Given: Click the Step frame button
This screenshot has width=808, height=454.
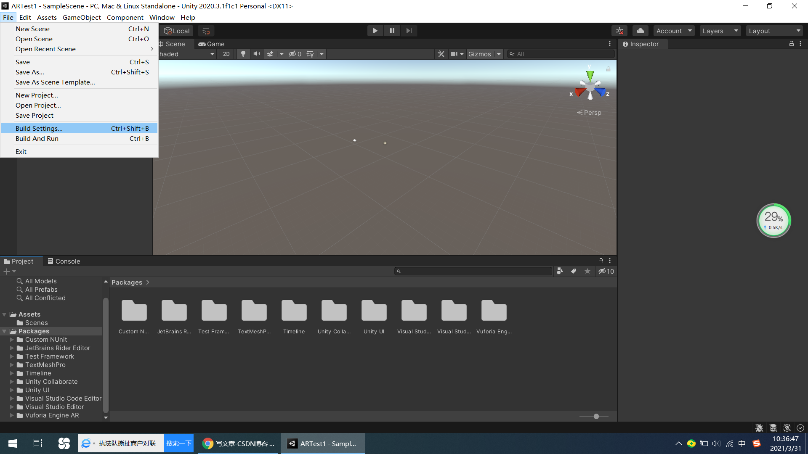Looking at the screenshot, I should [409, 30].
